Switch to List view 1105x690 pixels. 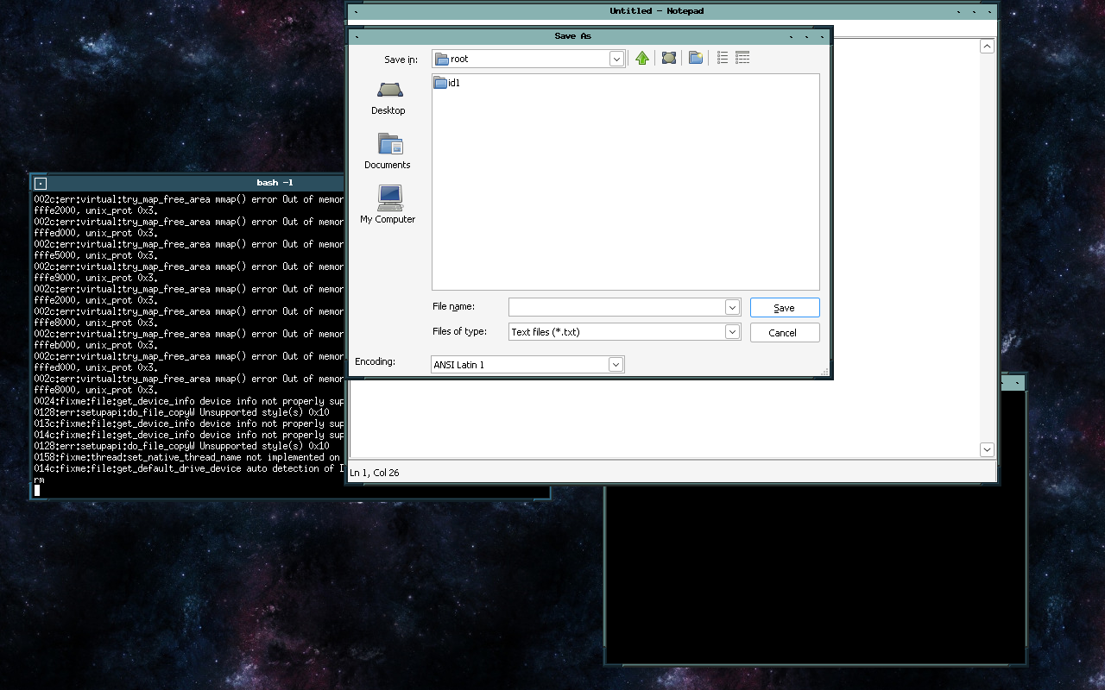click(x=723, y=58)
